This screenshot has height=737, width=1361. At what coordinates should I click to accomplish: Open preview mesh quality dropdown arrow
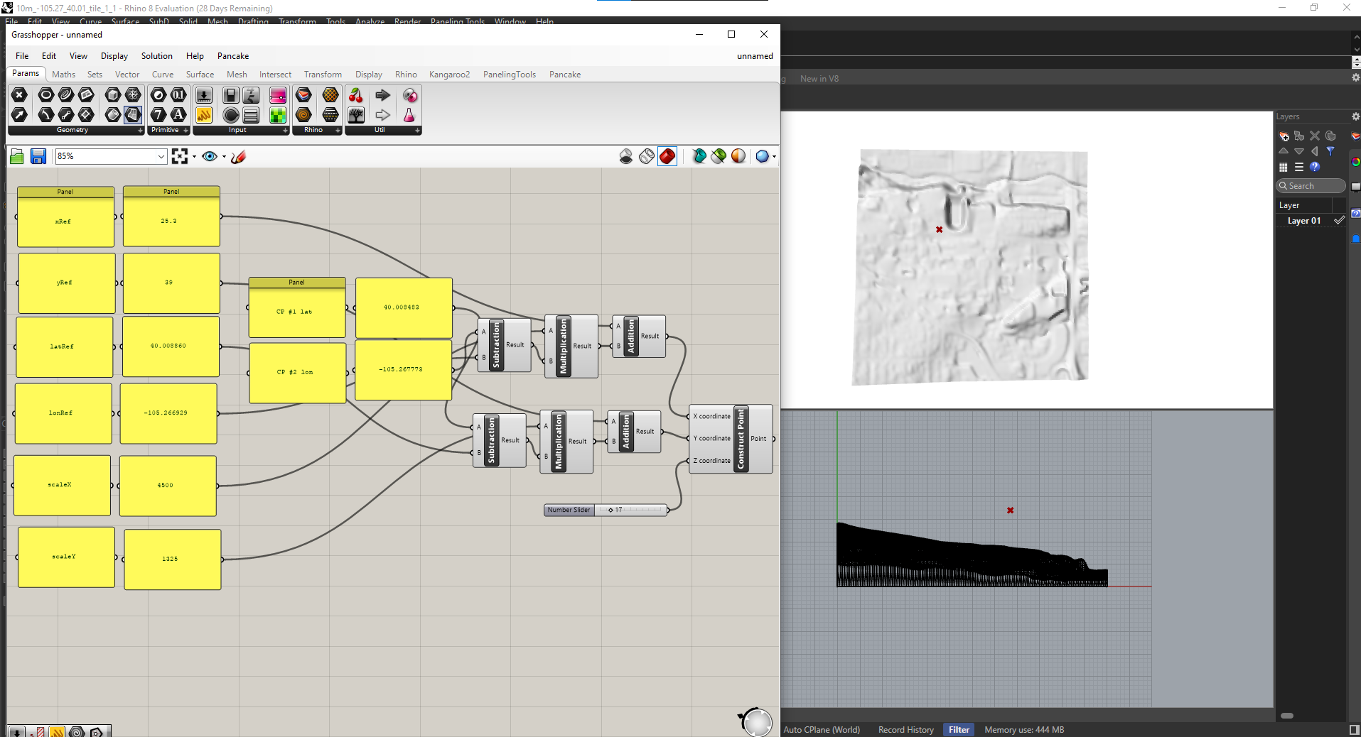coord(774,157)
